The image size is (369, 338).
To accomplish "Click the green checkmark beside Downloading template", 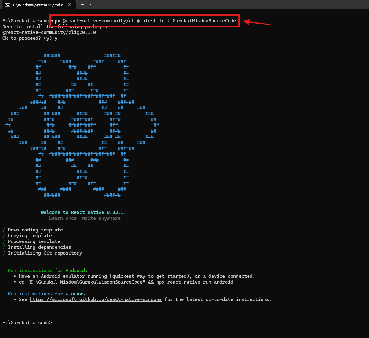I will pyautogui.click(x=4, y=230).
